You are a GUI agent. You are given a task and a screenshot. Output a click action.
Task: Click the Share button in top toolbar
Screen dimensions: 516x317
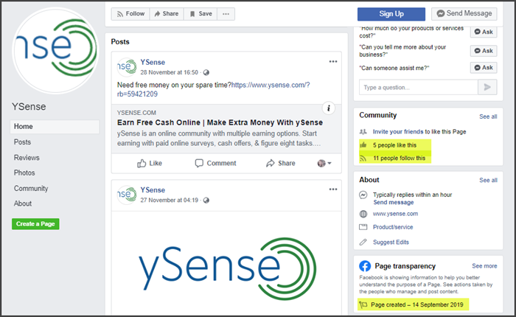click(167, 14)
